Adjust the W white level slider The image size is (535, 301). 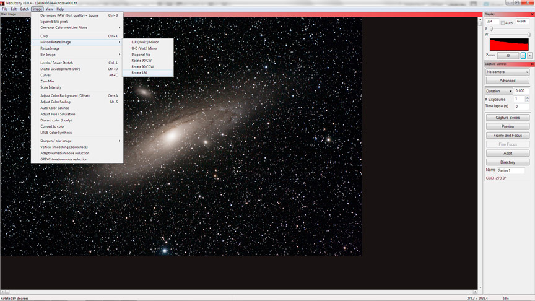528,35
